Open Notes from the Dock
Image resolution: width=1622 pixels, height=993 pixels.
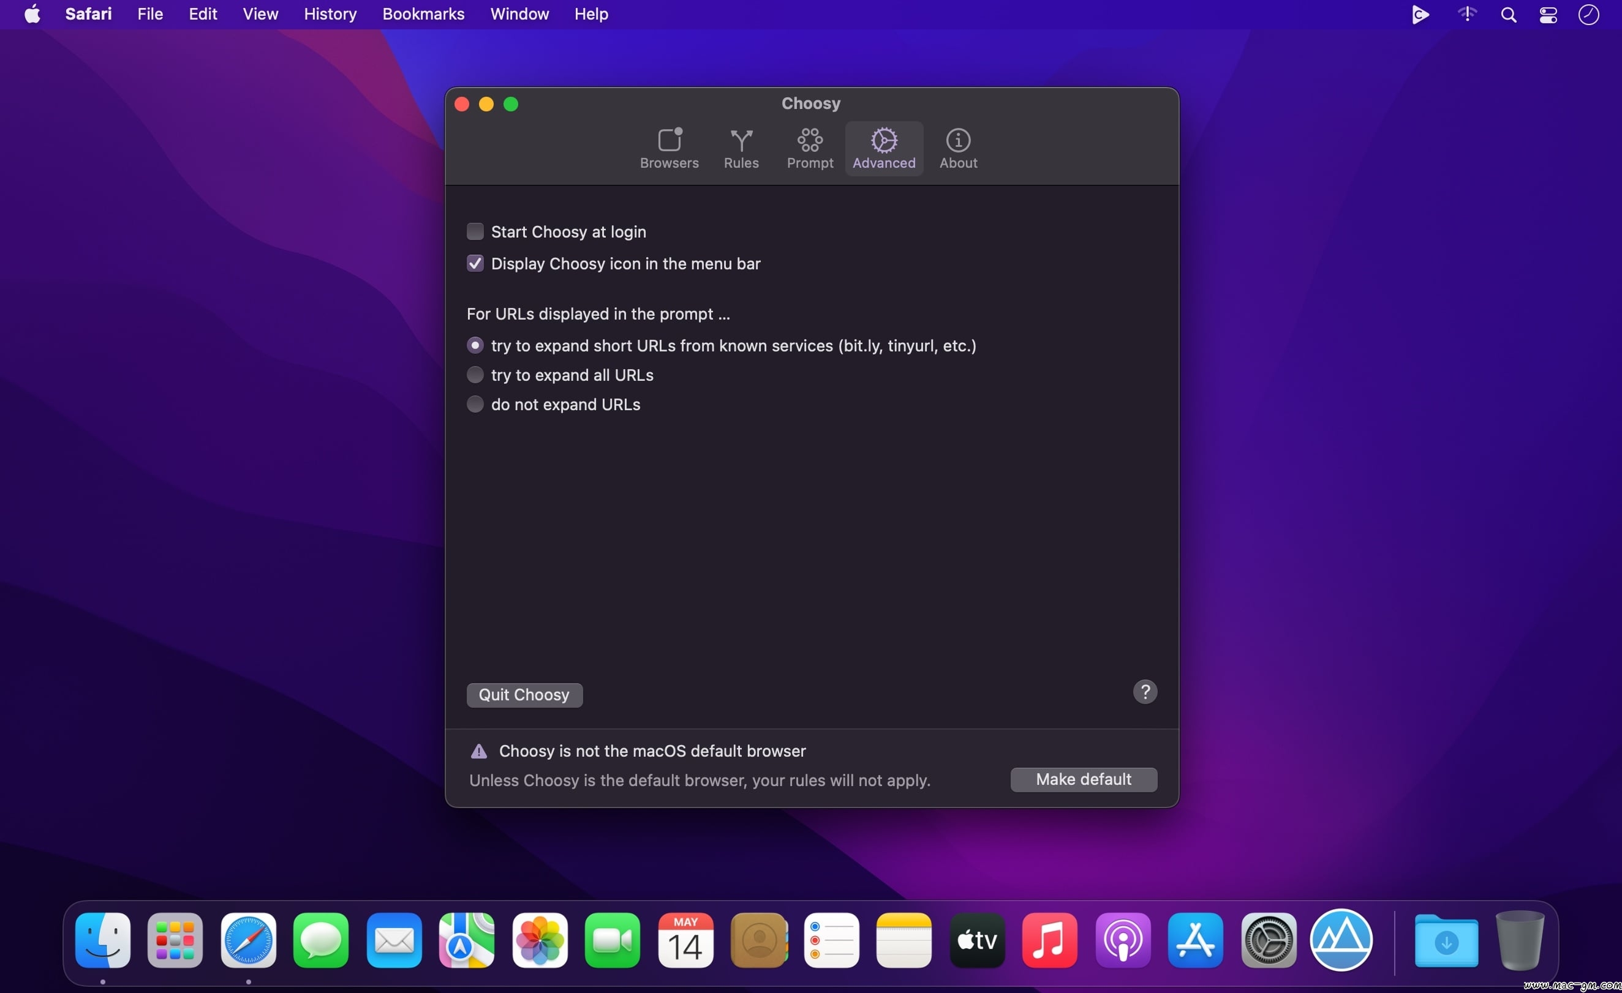pos(904,940)
